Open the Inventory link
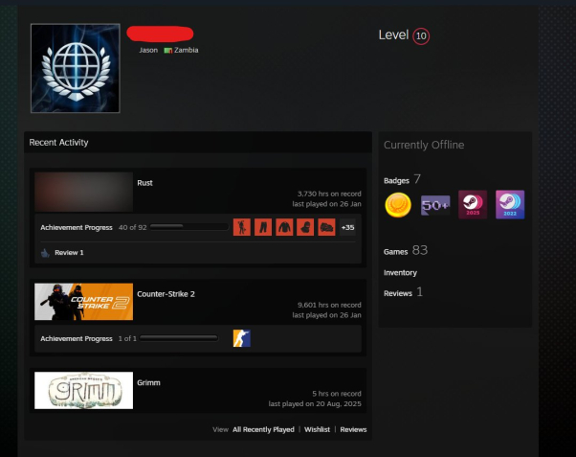576x457 pixels. pyautogui.click(x=400, y=273)
